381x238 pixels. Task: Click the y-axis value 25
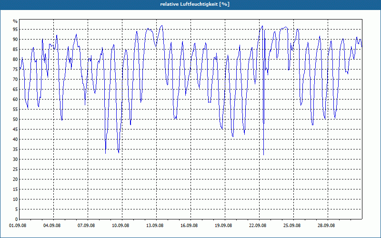coord(15,169)
